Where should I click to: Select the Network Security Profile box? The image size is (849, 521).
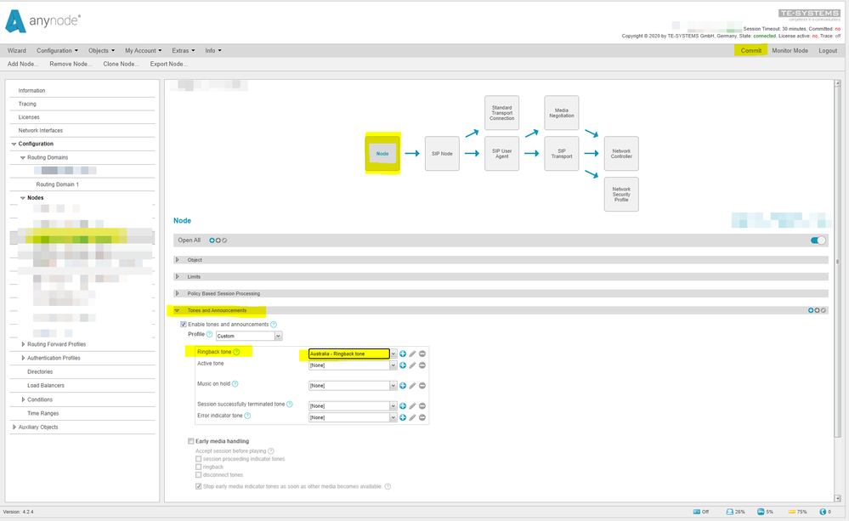(621, 195)
